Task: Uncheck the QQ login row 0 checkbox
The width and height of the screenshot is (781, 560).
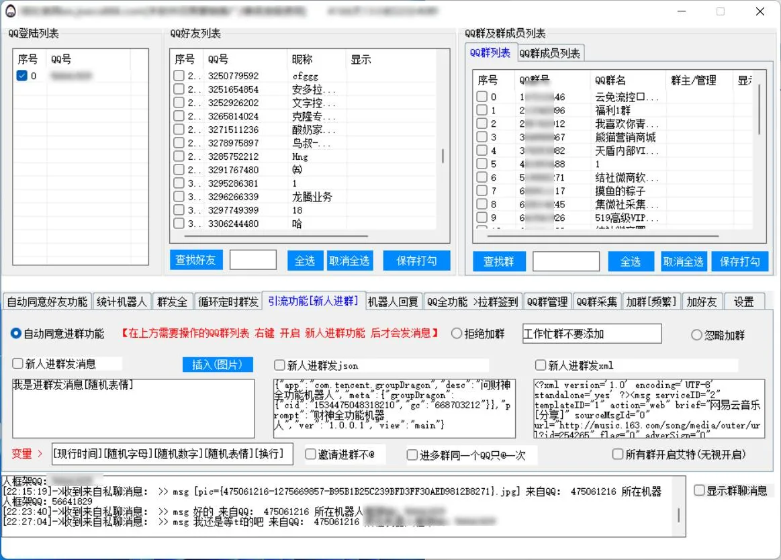Action: [21, 76]
